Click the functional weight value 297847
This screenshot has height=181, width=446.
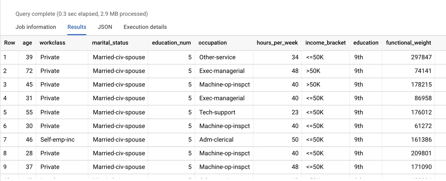(421, 57)
